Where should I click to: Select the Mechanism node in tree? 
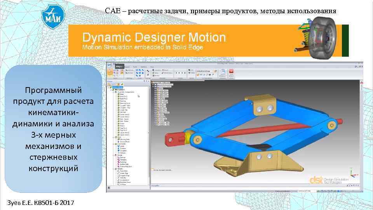[120, 90]
